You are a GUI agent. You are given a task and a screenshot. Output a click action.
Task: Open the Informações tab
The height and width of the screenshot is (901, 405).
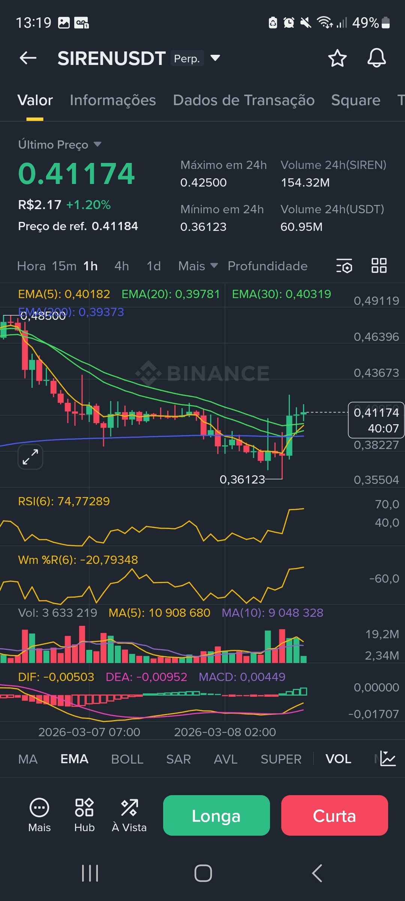[x=112, y=100]
